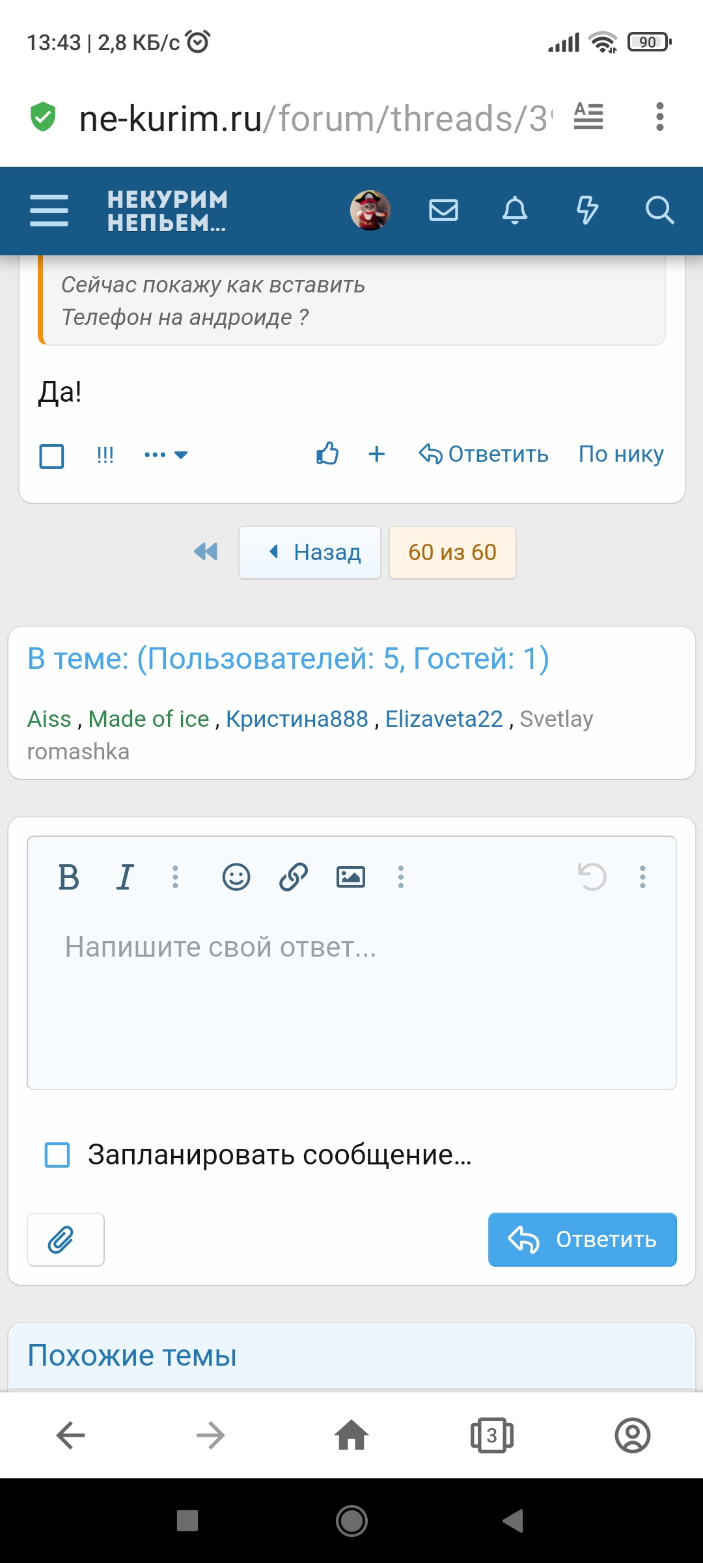Click the attach file paperclip button
Screen dimensions: 703x1563
65,1239
